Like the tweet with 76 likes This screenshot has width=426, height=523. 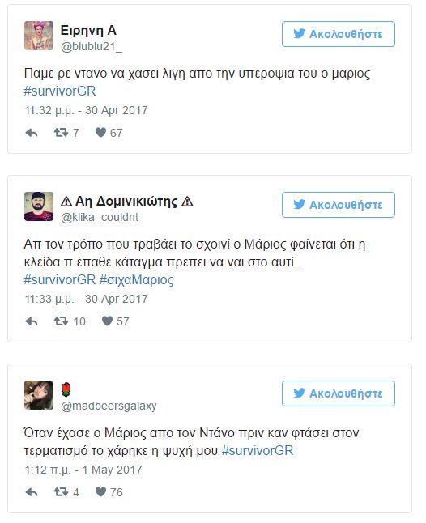coord(100,492)
